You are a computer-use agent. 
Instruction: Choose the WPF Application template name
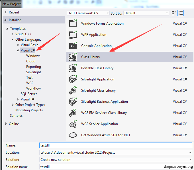(94, 35)
